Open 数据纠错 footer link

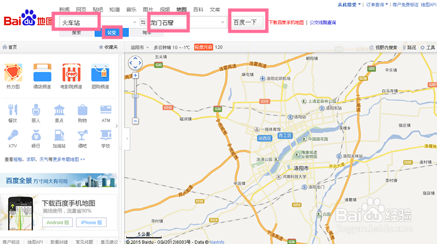(x=59, y=242)
